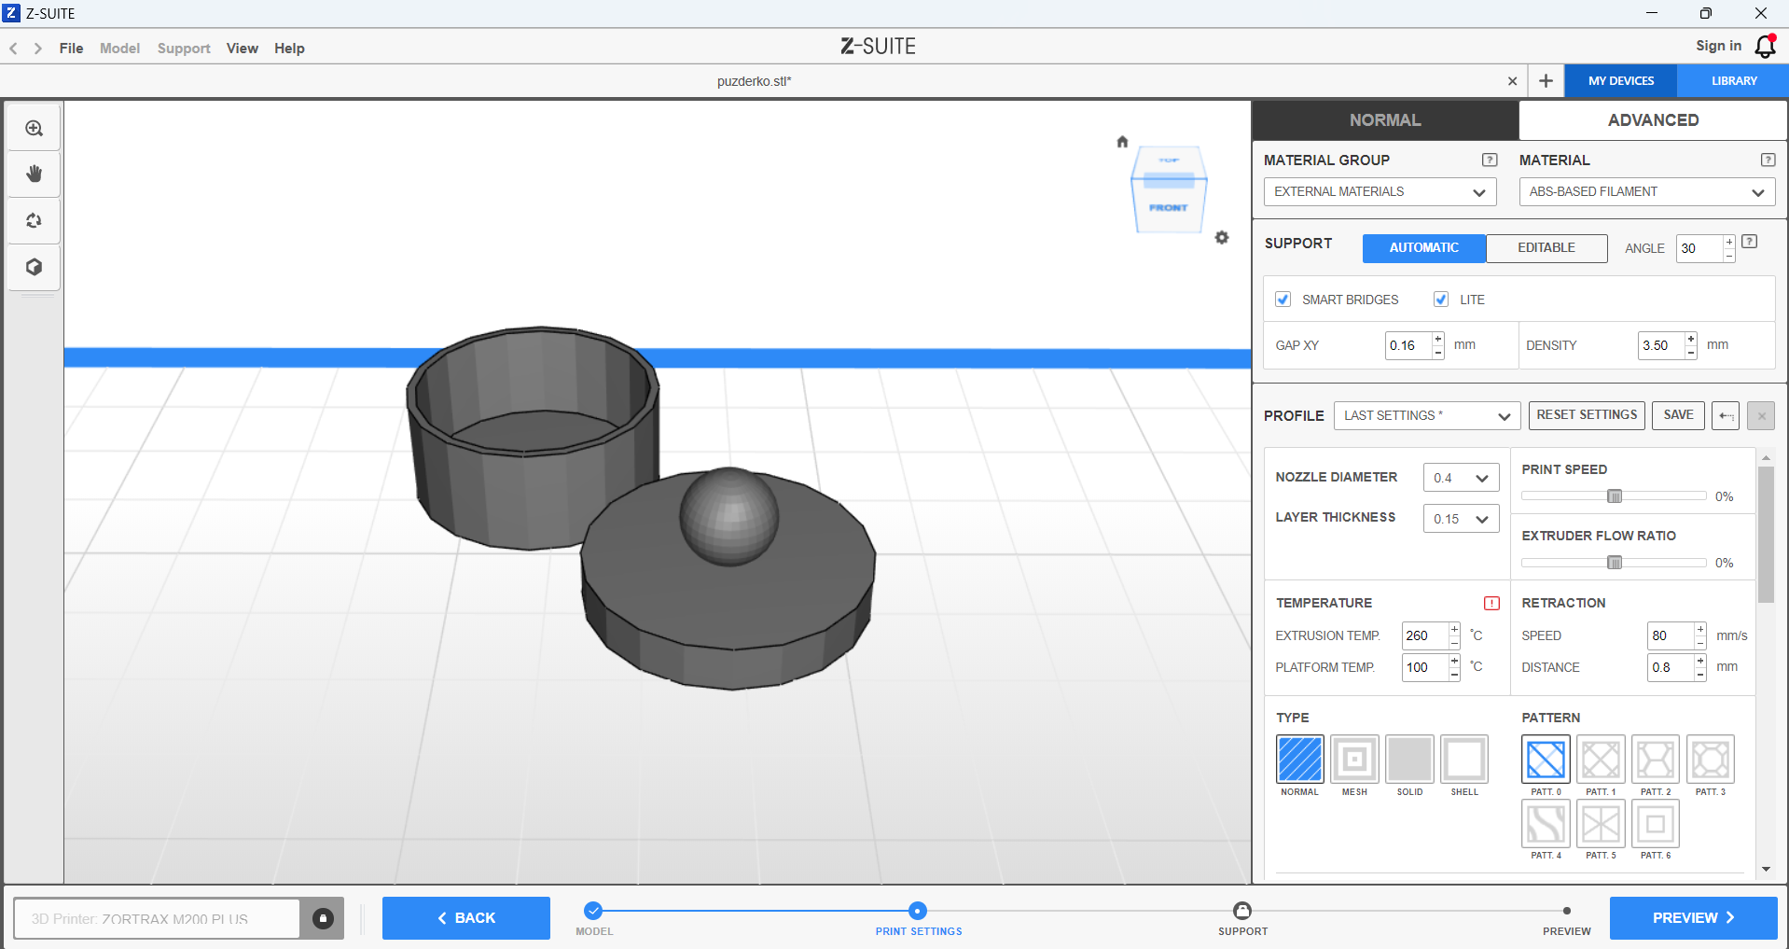Save the current profile

click(1678, 415)
